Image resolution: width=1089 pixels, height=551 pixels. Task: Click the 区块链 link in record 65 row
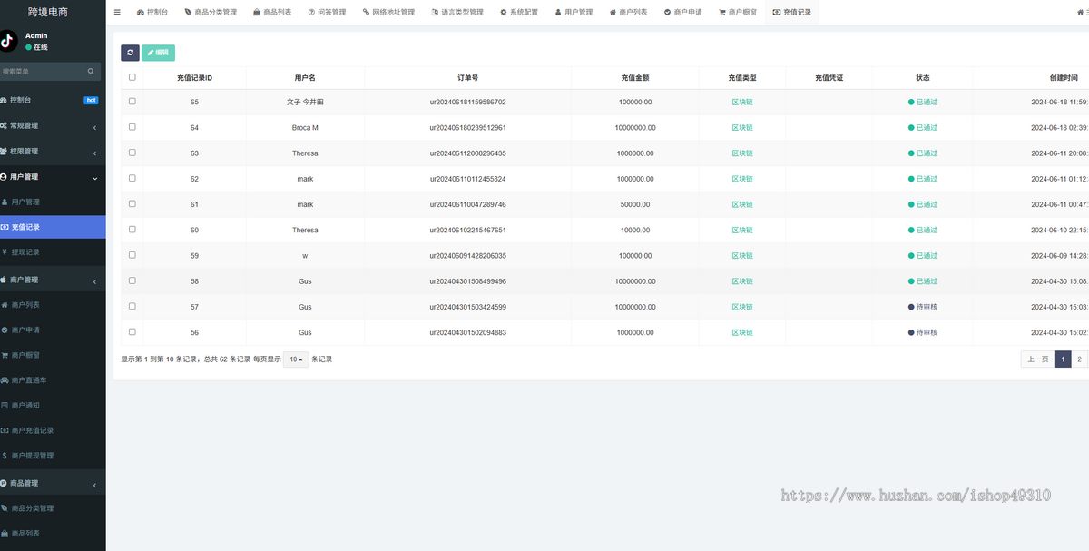click(742, 102)
